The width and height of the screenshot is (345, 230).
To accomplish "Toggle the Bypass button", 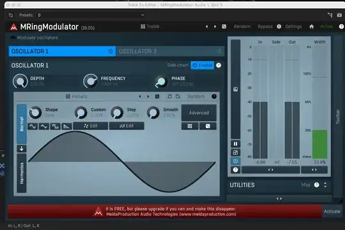I will click(265, 27).
